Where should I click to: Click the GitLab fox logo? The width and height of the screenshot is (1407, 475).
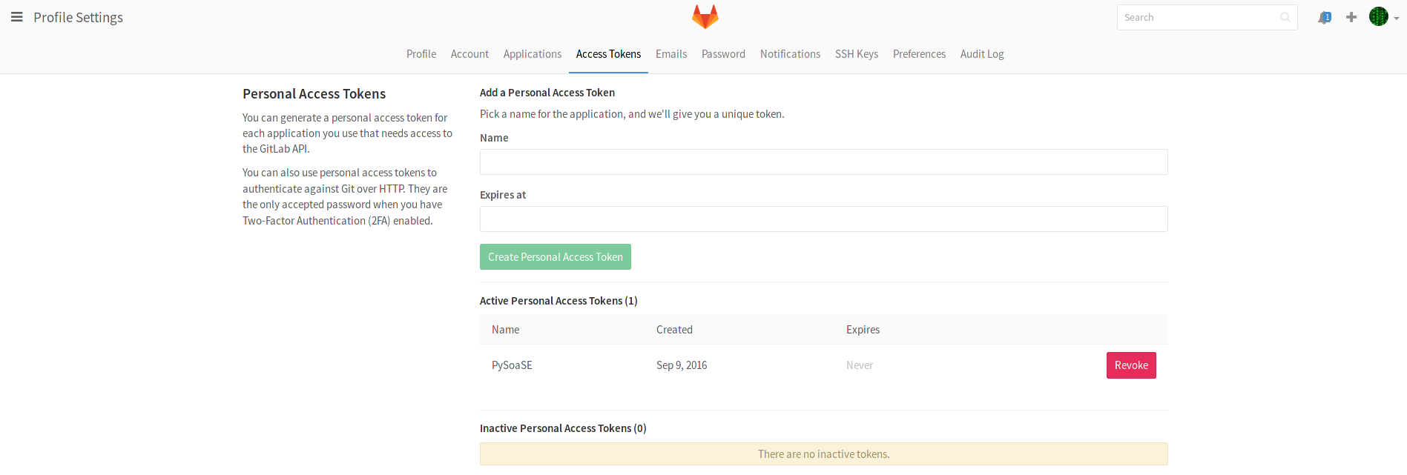(x=705, y=16)
